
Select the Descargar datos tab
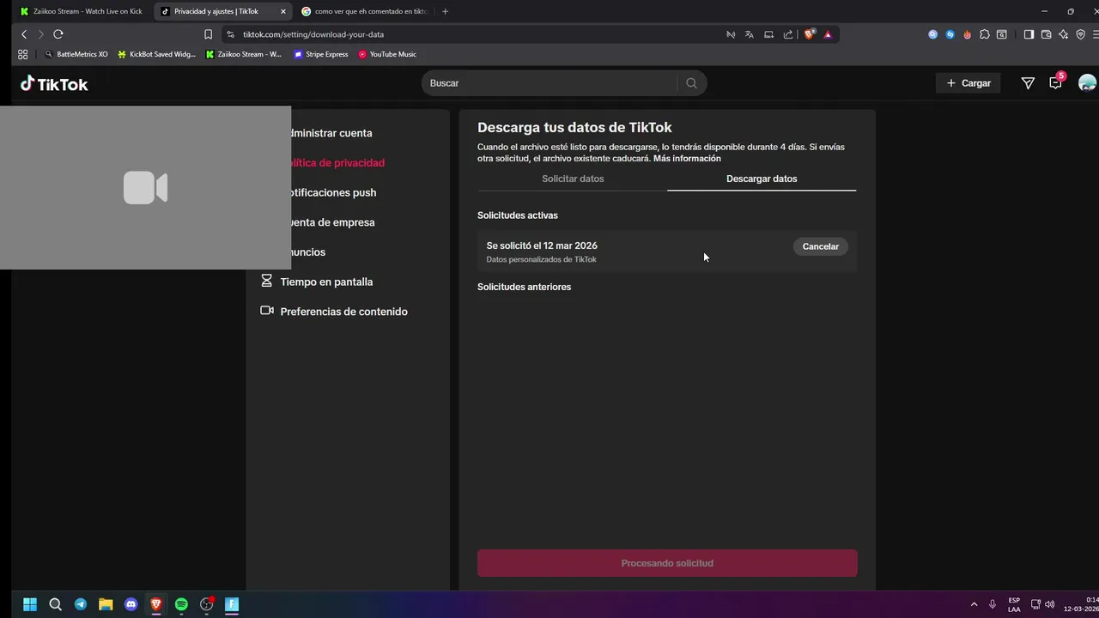762,179
